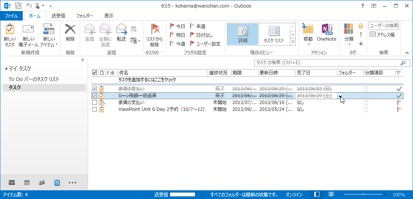413x199 pixels.
Task: Open quick access toolbar customize dropdown
Action: point(50,6)
